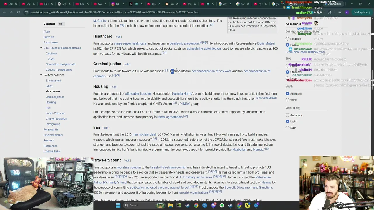
Task: Open the Hezbollah link
Action: (239, 150)
